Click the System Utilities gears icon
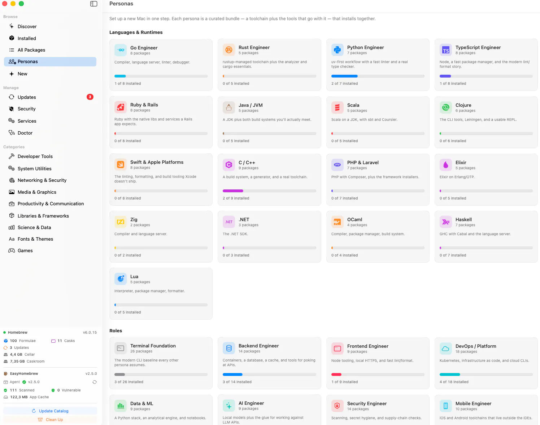The width and height of the screenshot is (540, 425). click(12, 168)
